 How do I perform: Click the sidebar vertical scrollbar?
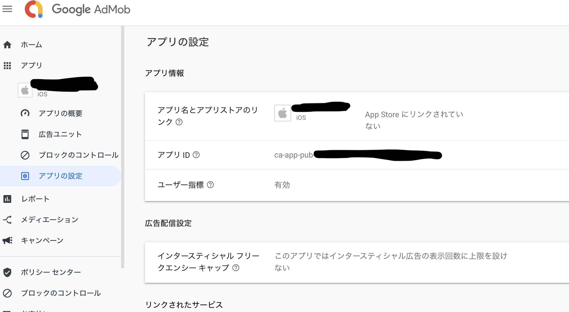pyautogui.click(x=123, y=147)
